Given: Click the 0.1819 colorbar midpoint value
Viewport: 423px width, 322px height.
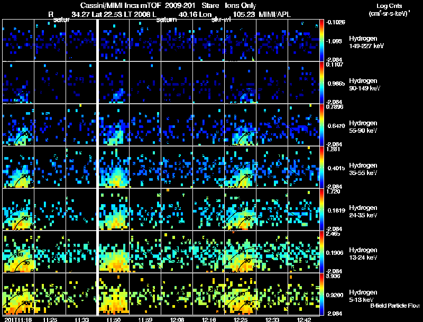Looking at the screenshot, I should (x=336, y=210).
